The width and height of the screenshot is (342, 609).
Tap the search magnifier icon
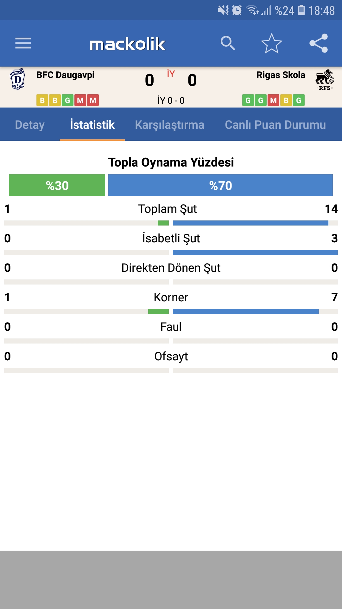pyautogui.click(x=228, y=43)
